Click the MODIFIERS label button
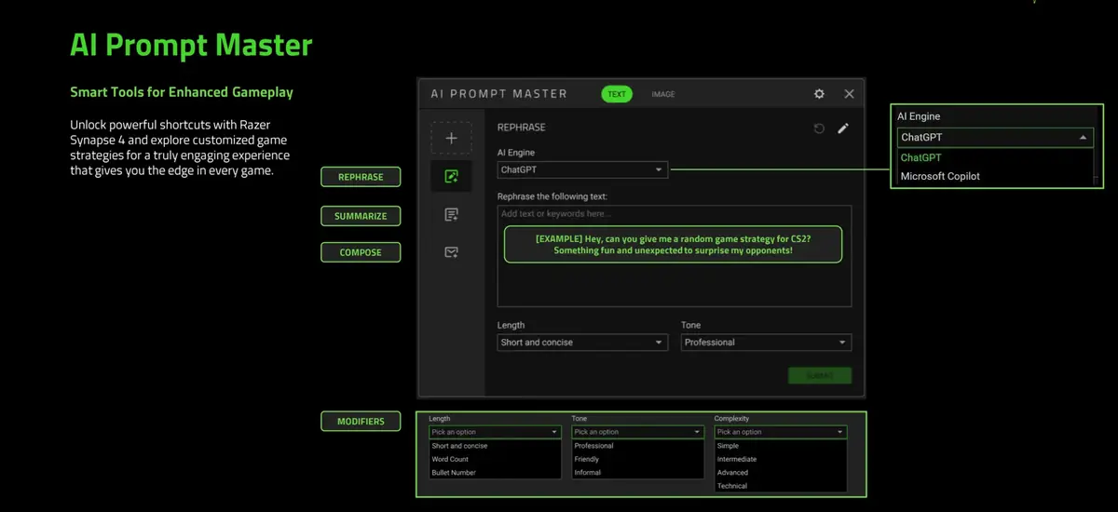 pos(361,422)
